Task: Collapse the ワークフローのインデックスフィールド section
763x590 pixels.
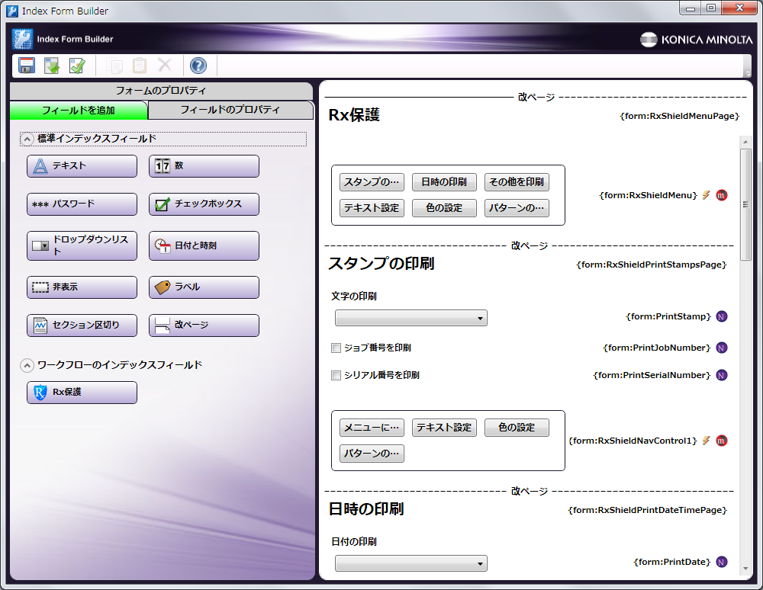Action: (x=27, y=365)
